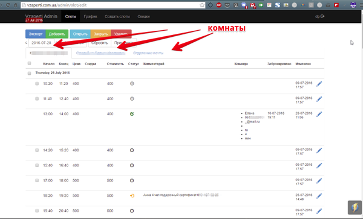Click the pencil icon for the 15:40 slot
The image size is (363, 219).
tap(319, 166)
